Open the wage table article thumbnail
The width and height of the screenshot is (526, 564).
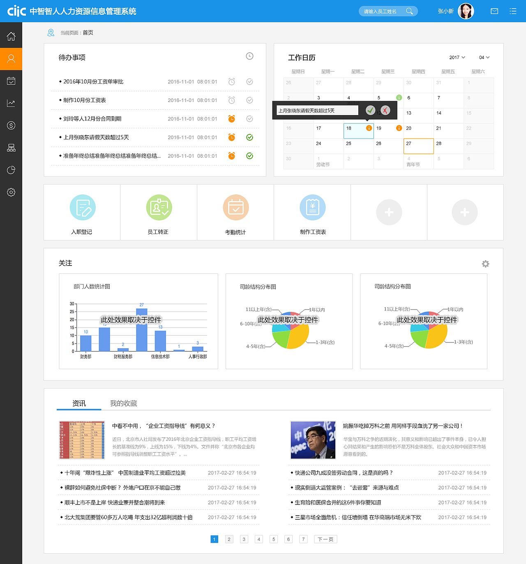(82, 440)
